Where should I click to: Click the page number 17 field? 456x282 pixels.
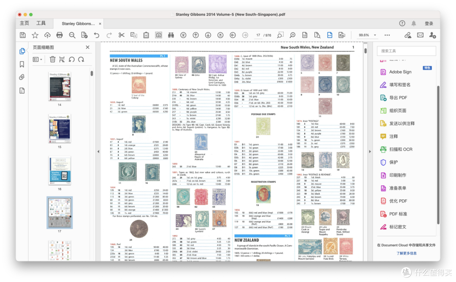click(x=258, y=35)
